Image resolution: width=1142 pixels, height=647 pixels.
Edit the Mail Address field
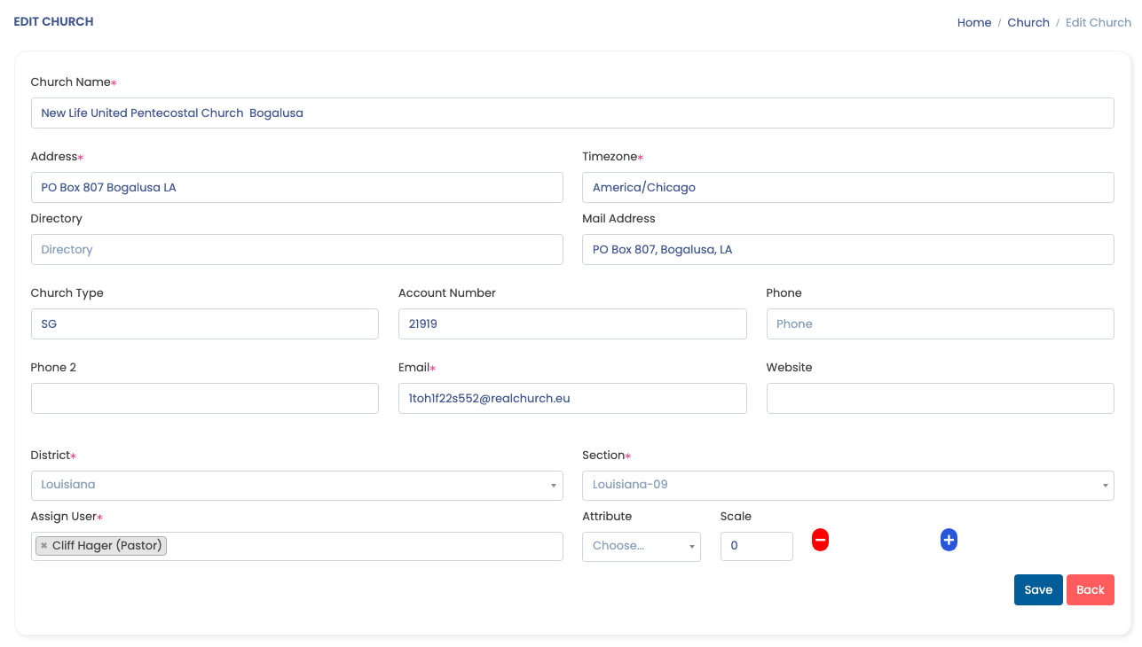[848, 250]
